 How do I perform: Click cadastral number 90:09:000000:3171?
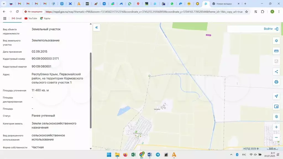coord(45,59)
